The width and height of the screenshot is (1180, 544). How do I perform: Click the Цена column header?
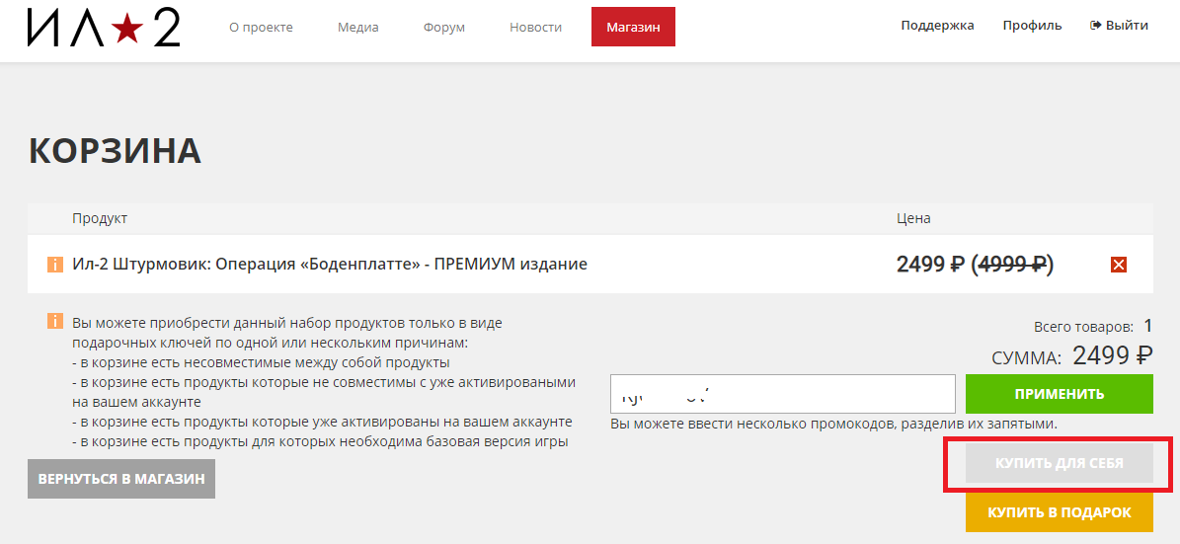(913, 219)
